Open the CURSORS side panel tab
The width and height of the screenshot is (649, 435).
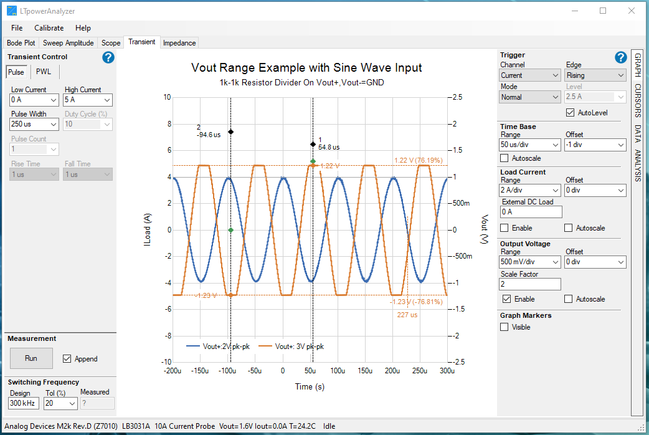coord(637,100)
